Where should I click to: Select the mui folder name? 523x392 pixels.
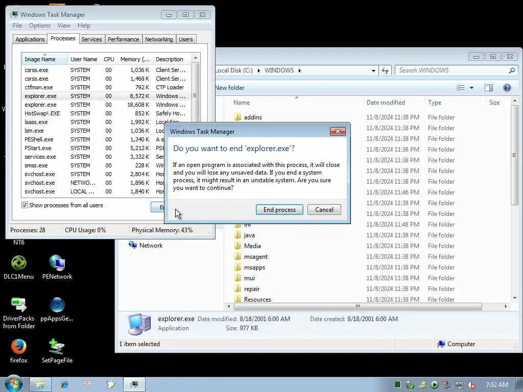pos(249,278)
